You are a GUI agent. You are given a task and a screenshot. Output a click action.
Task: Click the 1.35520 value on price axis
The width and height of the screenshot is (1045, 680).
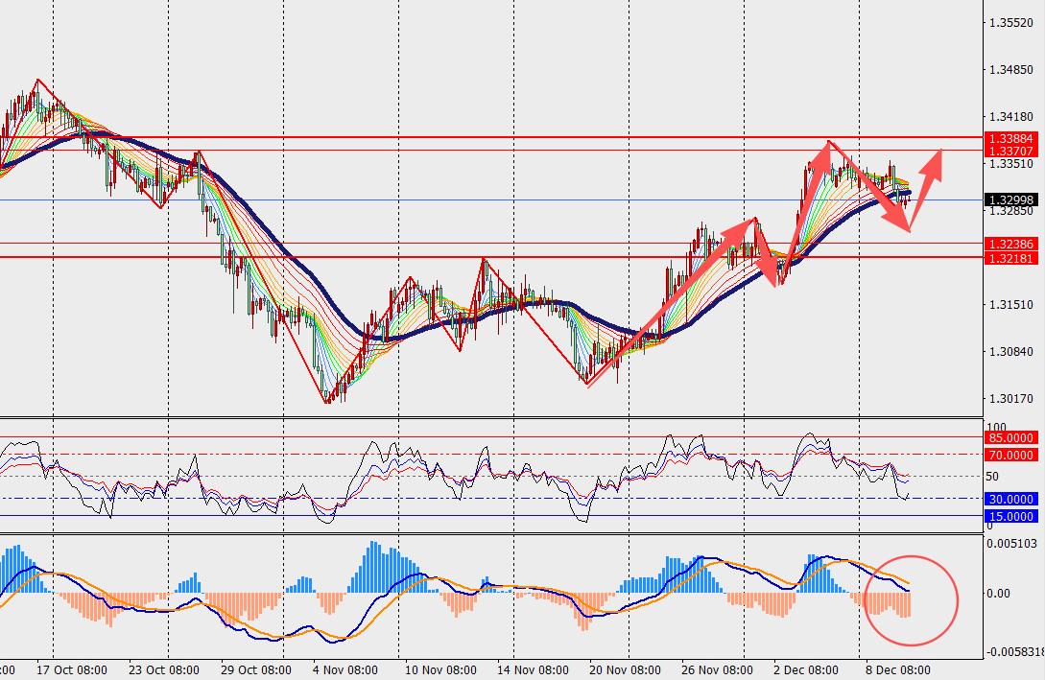click(x=1013, y=22)
